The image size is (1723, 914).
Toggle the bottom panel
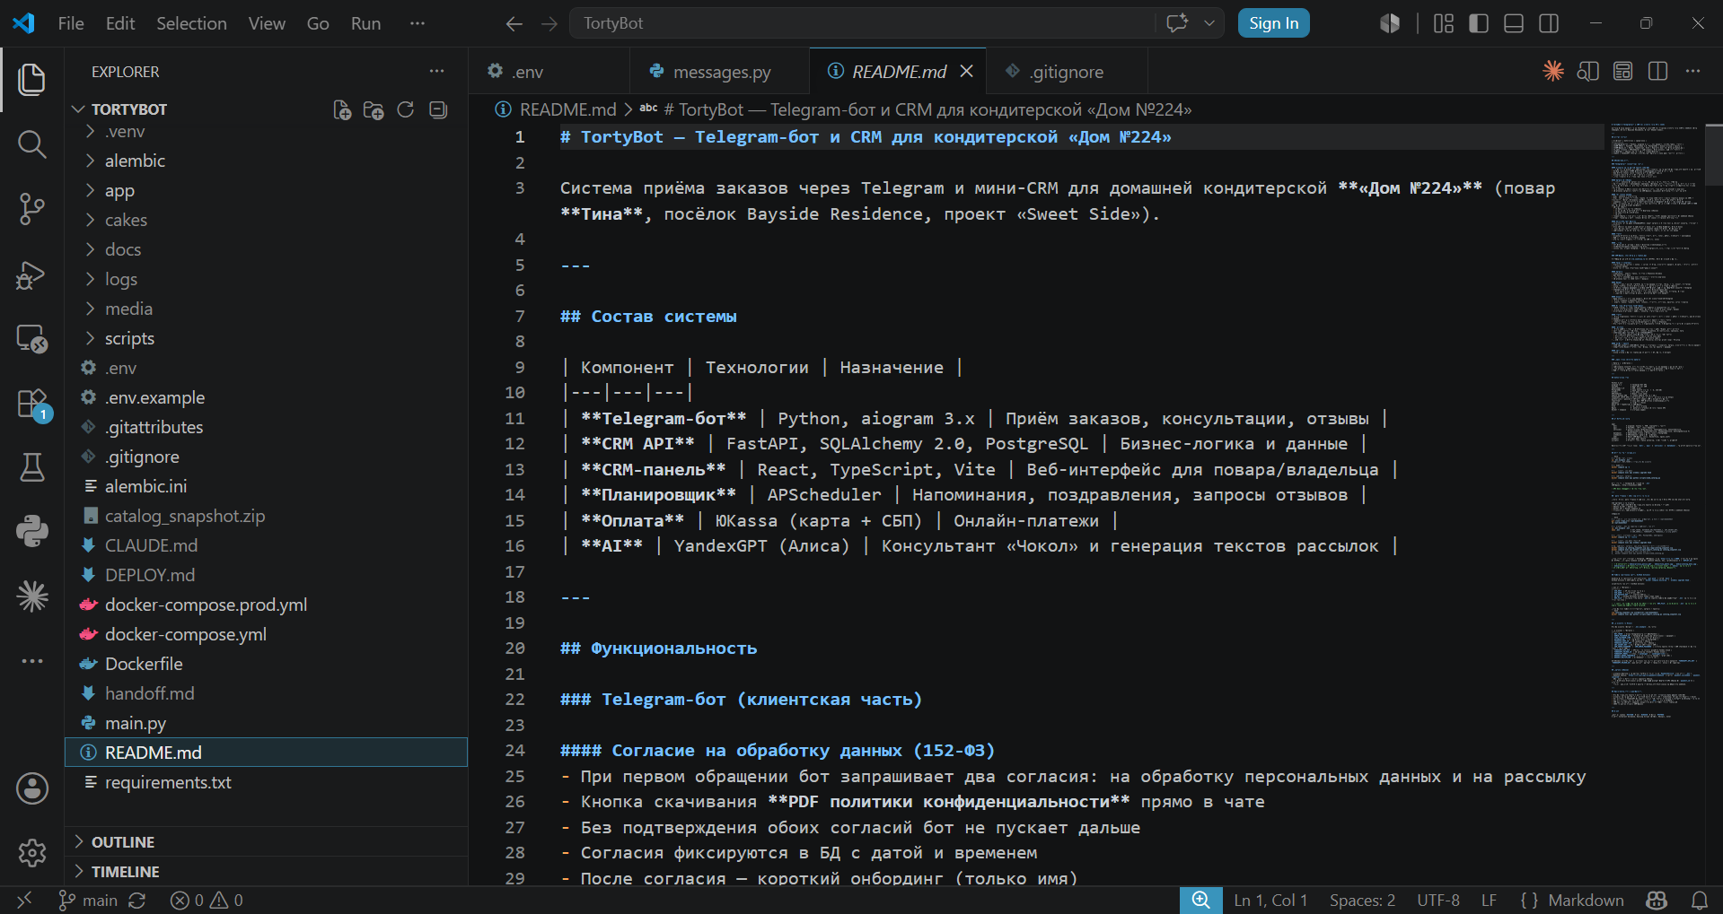[1514, 23]
